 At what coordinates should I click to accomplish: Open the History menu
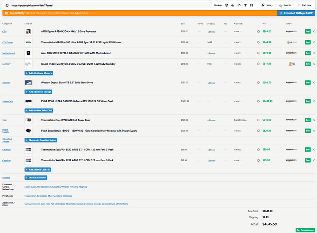click(x=267, y=5)
